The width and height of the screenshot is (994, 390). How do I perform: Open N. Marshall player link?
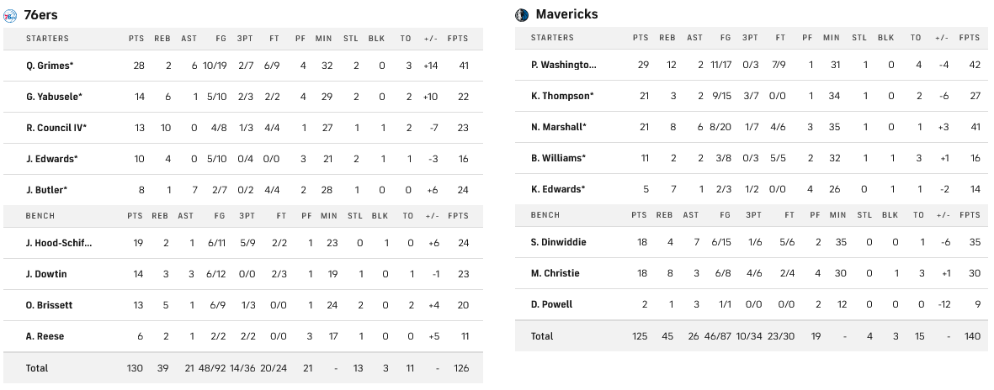tap(558, 127)
